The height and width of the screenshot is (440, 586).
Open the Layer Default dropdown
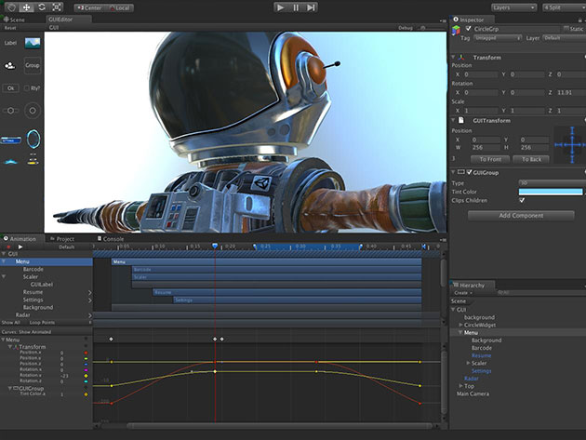(565, 38)
